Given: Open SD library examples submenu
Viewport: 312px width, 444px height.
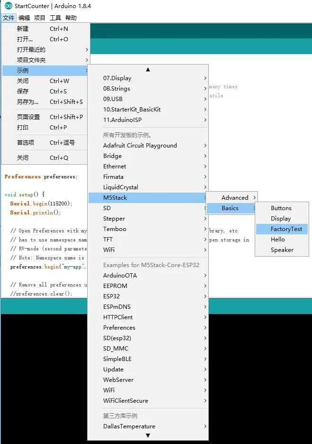Looking at the screenshot, I should pos(148,208).
